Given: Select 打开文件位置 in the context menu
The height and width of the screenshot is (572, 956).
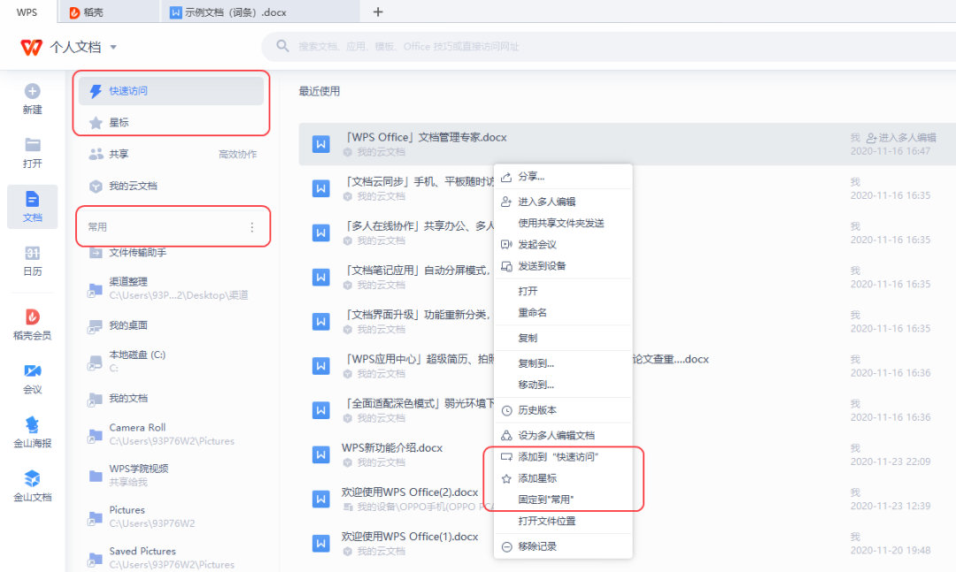Looking at the screenshot, I should pyautogui.click(x=563, y=521).
